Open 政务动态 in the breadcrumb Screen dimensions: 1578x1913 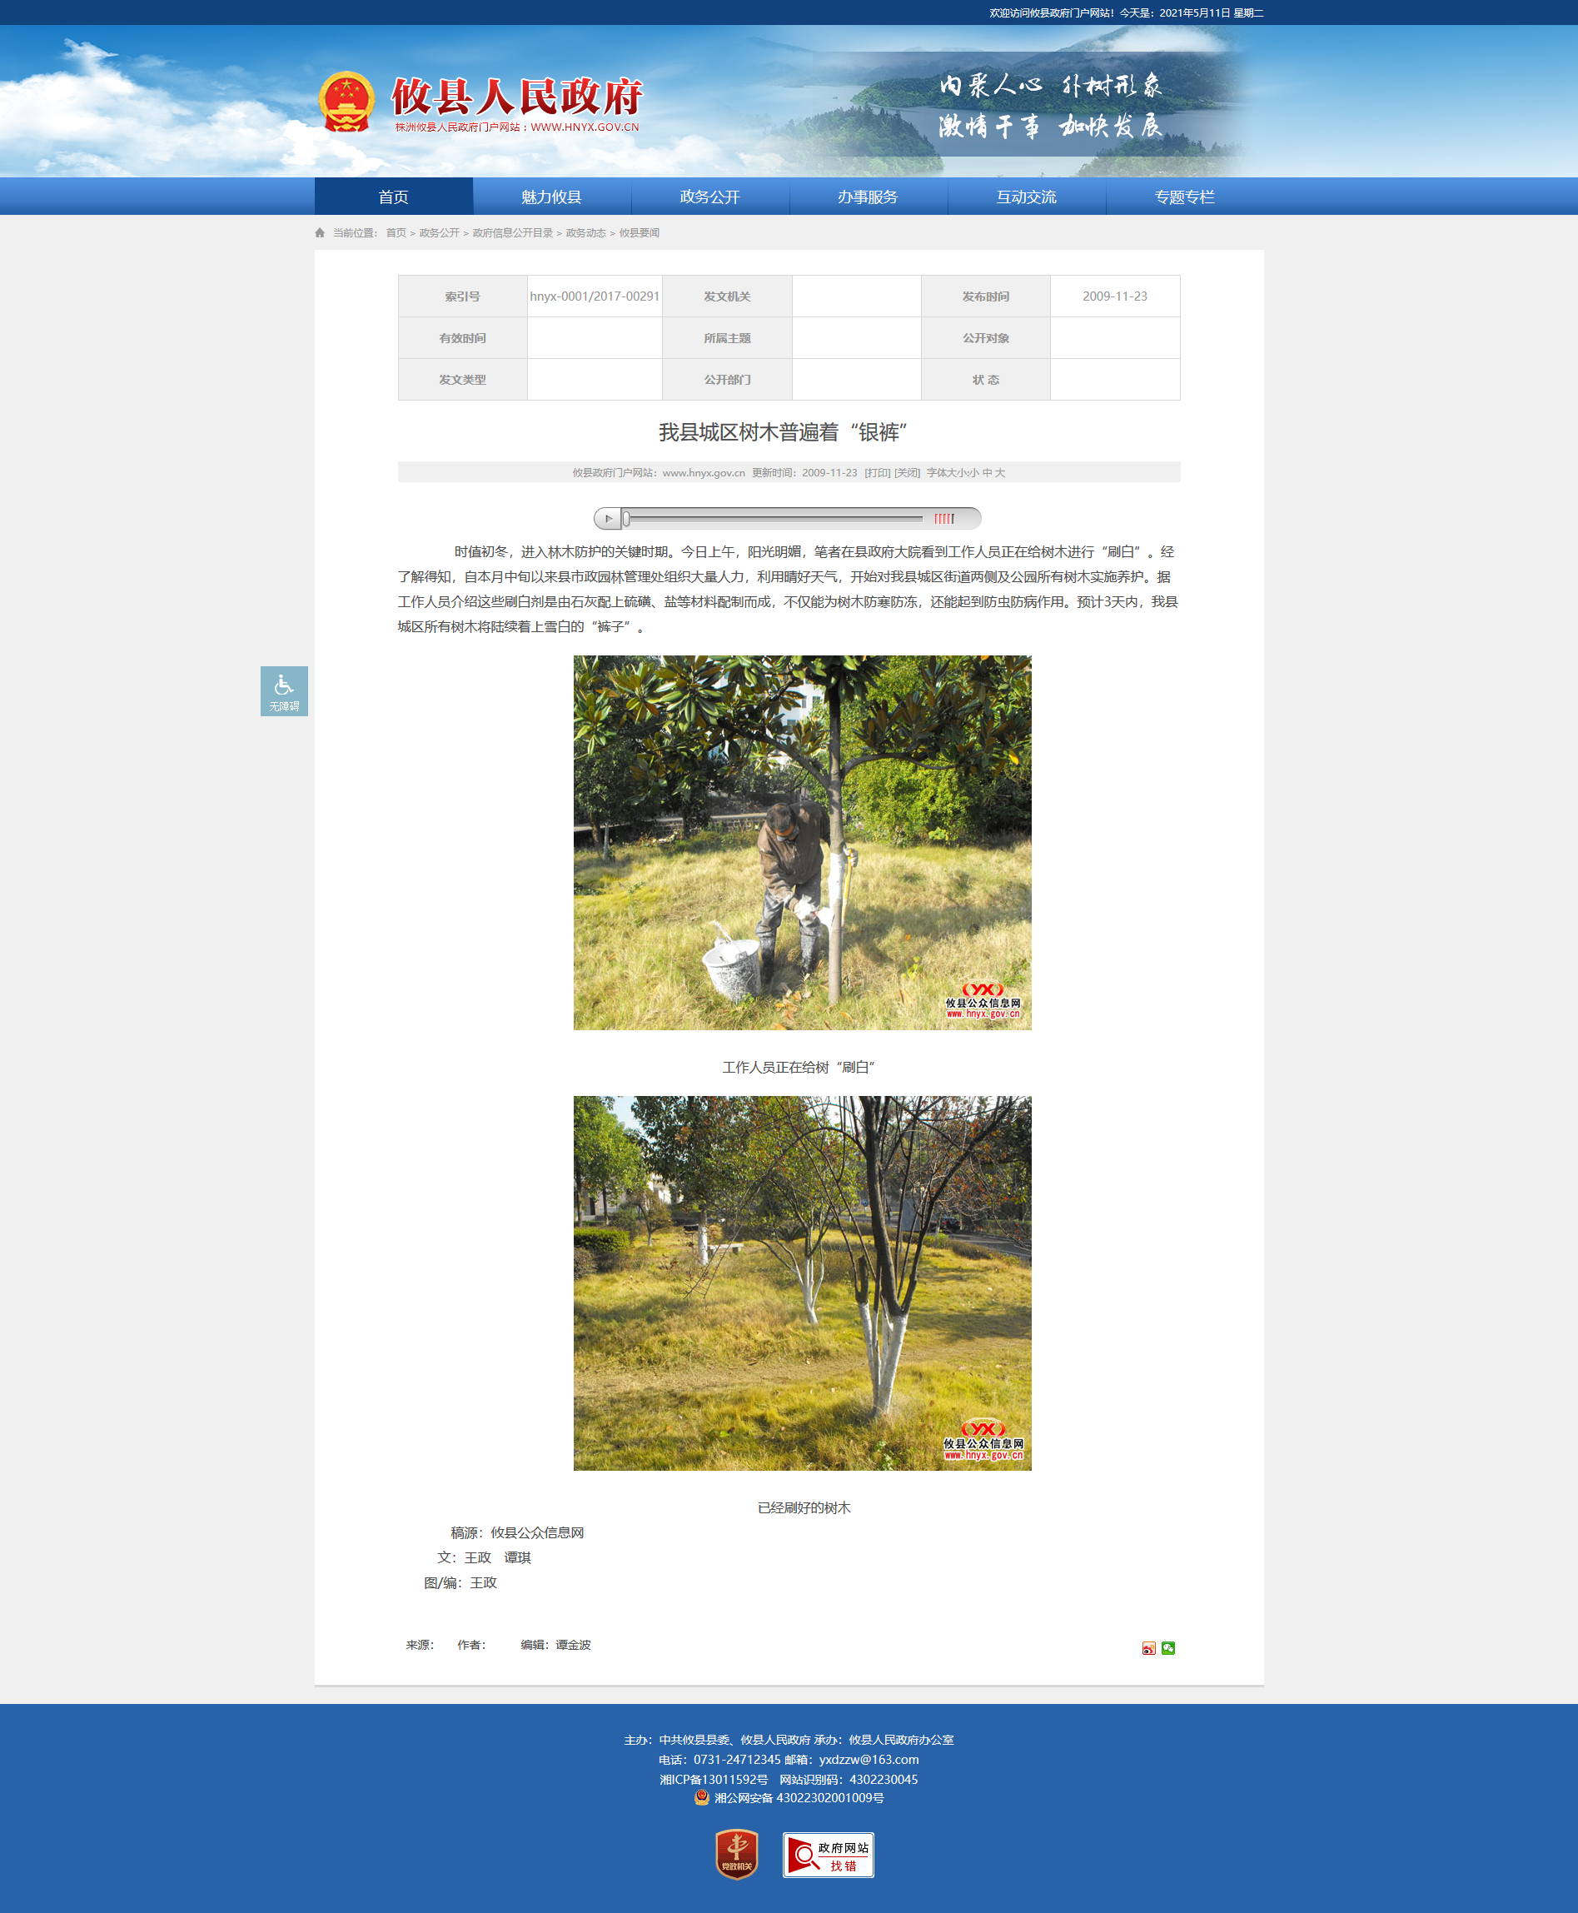pyautogui.click(x=585, y=232)
